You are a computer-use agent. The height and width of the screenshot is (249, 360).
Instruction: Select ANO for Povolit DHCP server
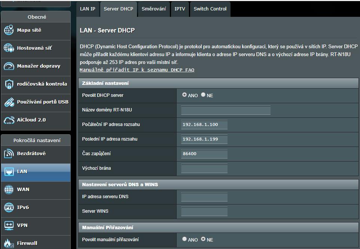click(x=184, y=95)
